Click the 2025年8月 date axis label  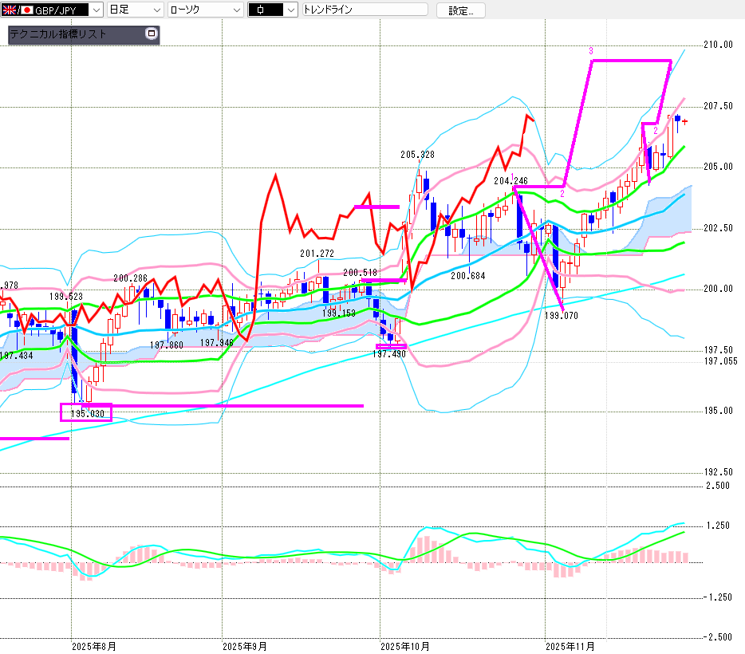click(93, 646)
